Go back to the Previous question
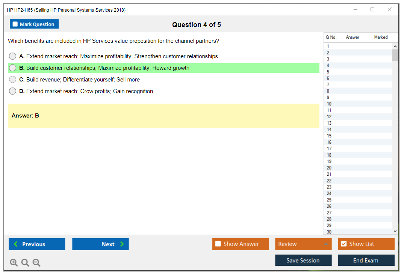The height and width of the screenshot is (276, 404). [37, 244]
